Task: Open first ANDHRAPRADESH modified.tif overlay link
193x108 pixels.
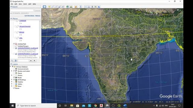Action: [x=28, y=48]
